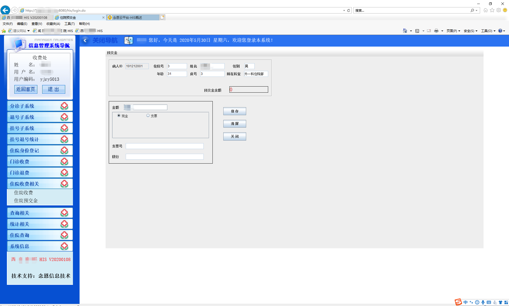The height and width of the screenshot is (306, 509).
Task: Expand the 查询相关 sidebar section
Action: coord(40,213)
